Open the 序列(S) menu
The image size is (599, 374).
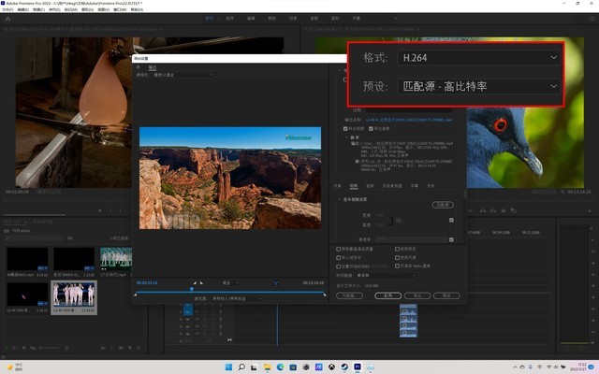tap(54, 9)
